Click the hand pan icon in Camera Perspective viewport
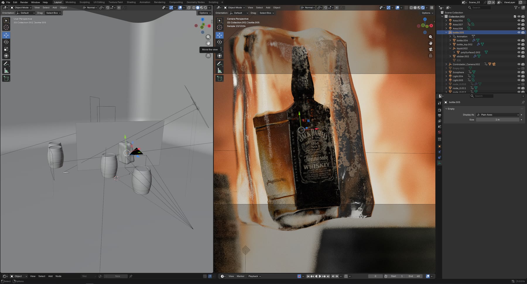The height and width of the screenshot is (284, 527). (x=431, y=43)
